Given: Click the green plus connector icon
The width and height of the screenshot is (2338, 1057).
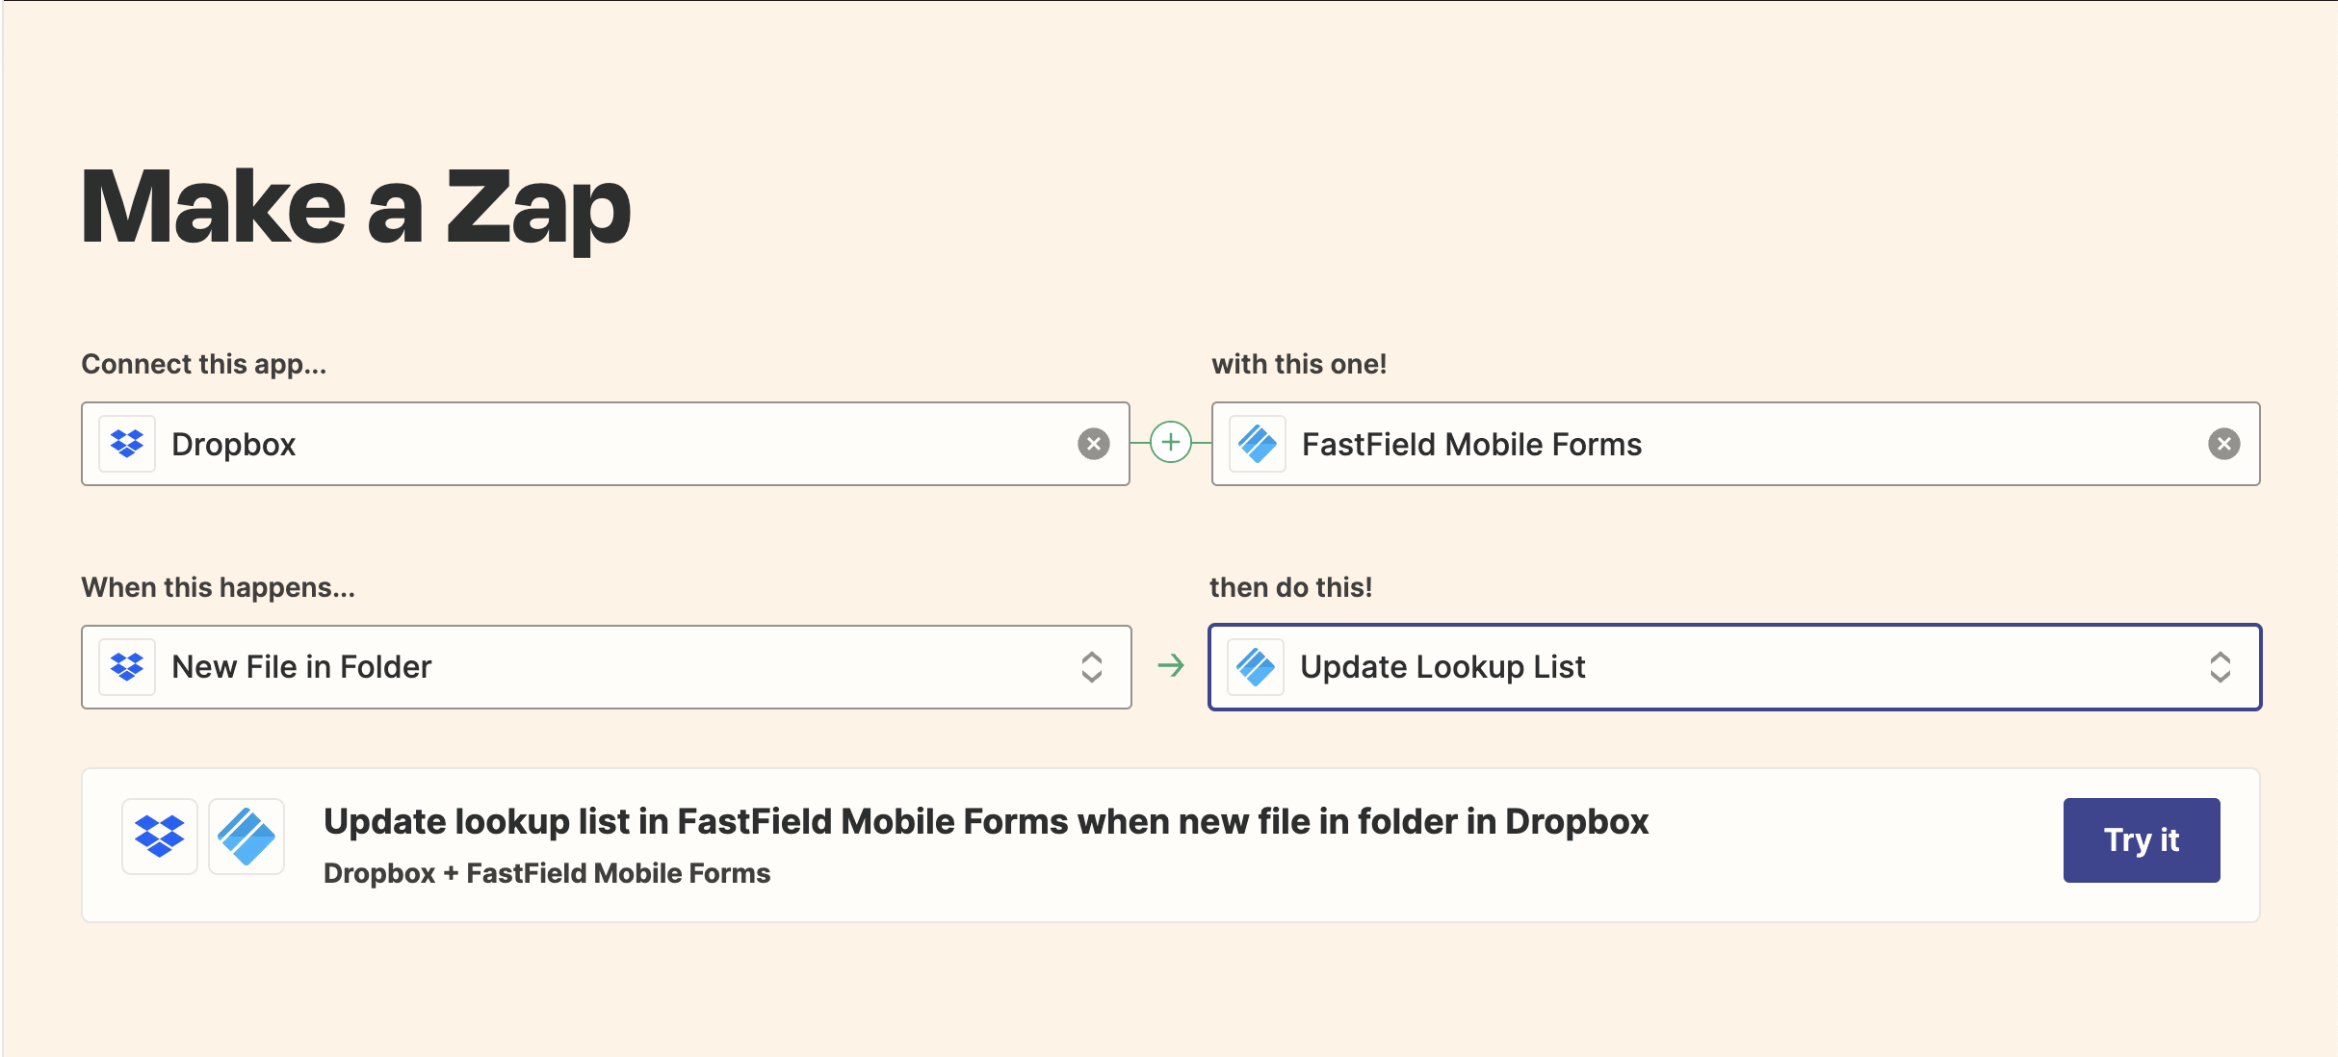Looking at the screenshot, I should 1170,443.
